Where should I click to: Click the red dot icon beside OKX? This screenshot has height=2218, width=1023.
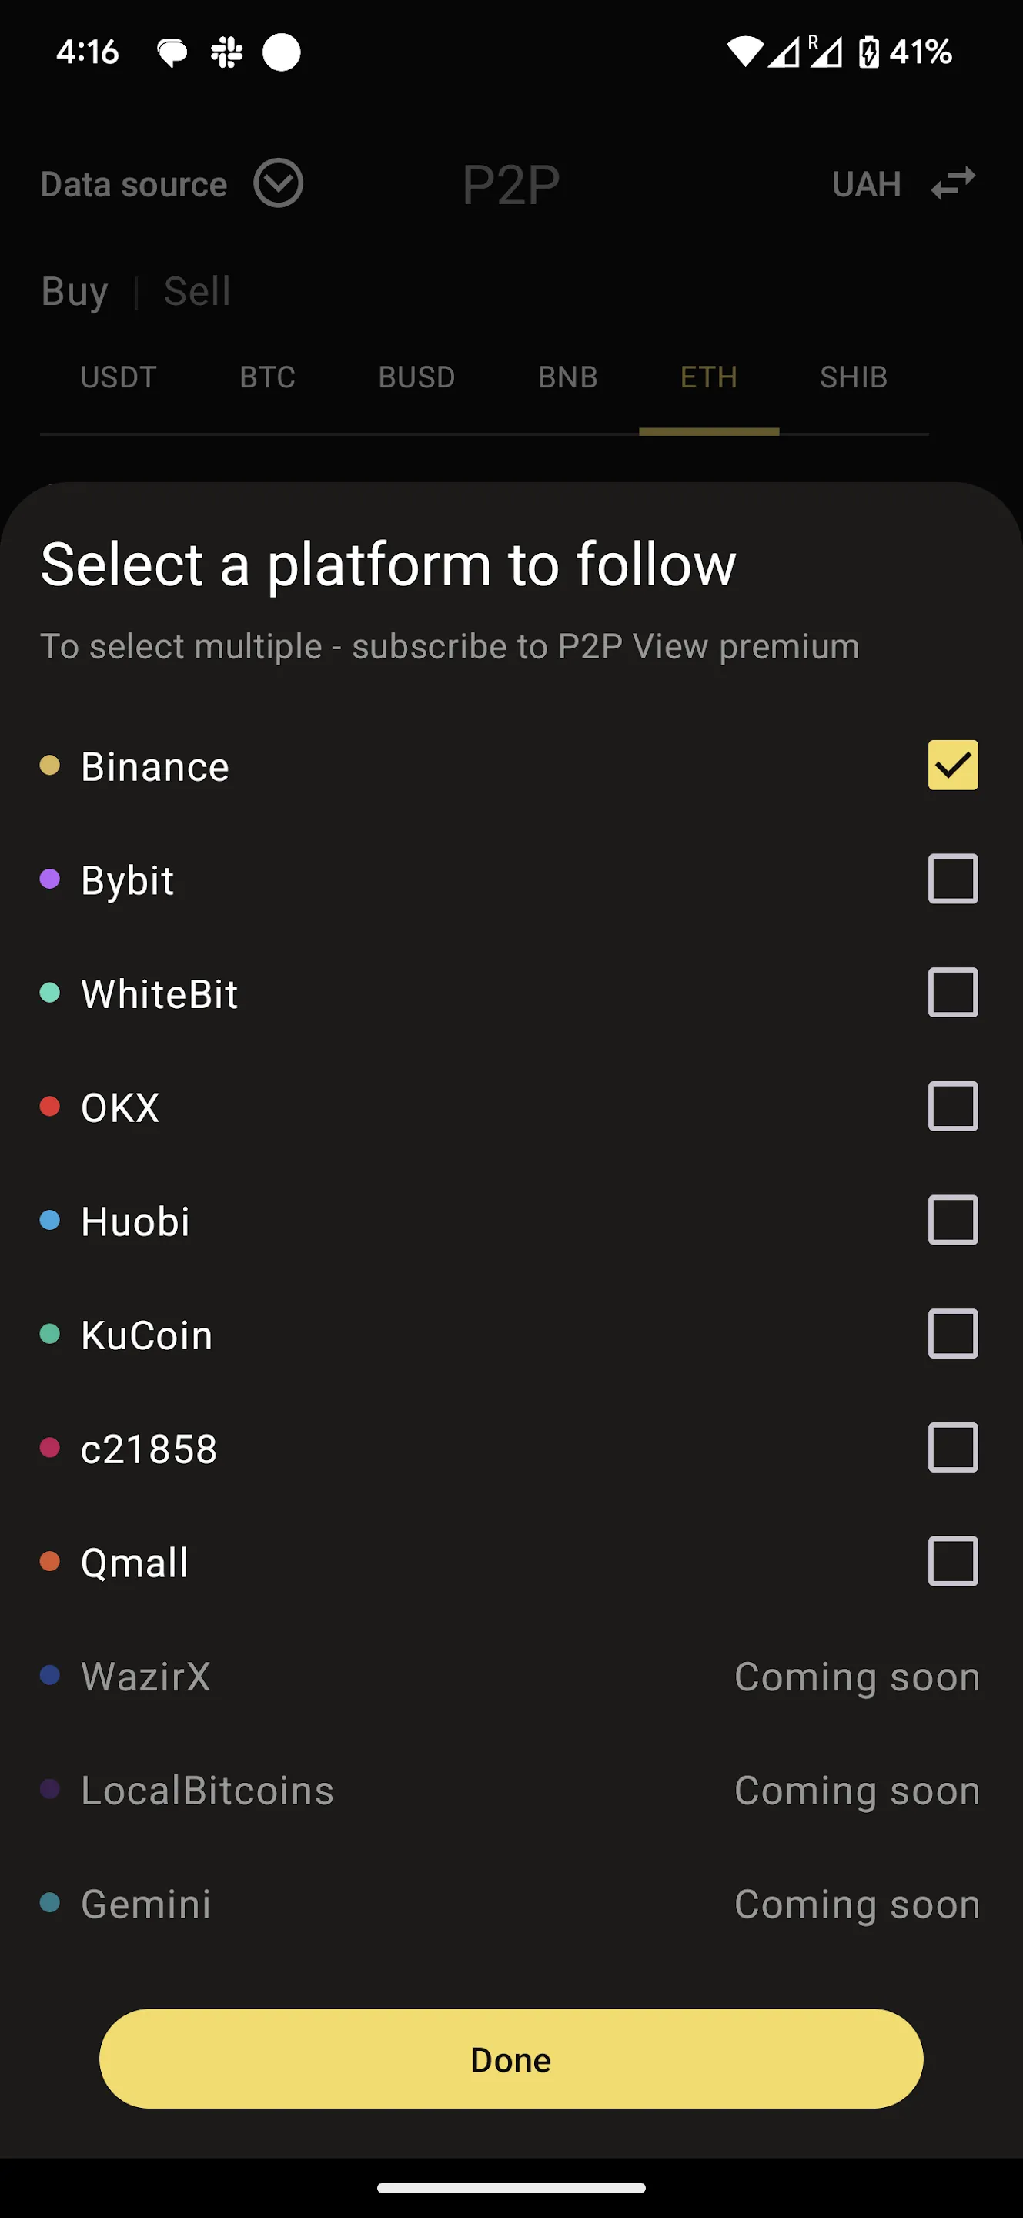(50, 1107)
